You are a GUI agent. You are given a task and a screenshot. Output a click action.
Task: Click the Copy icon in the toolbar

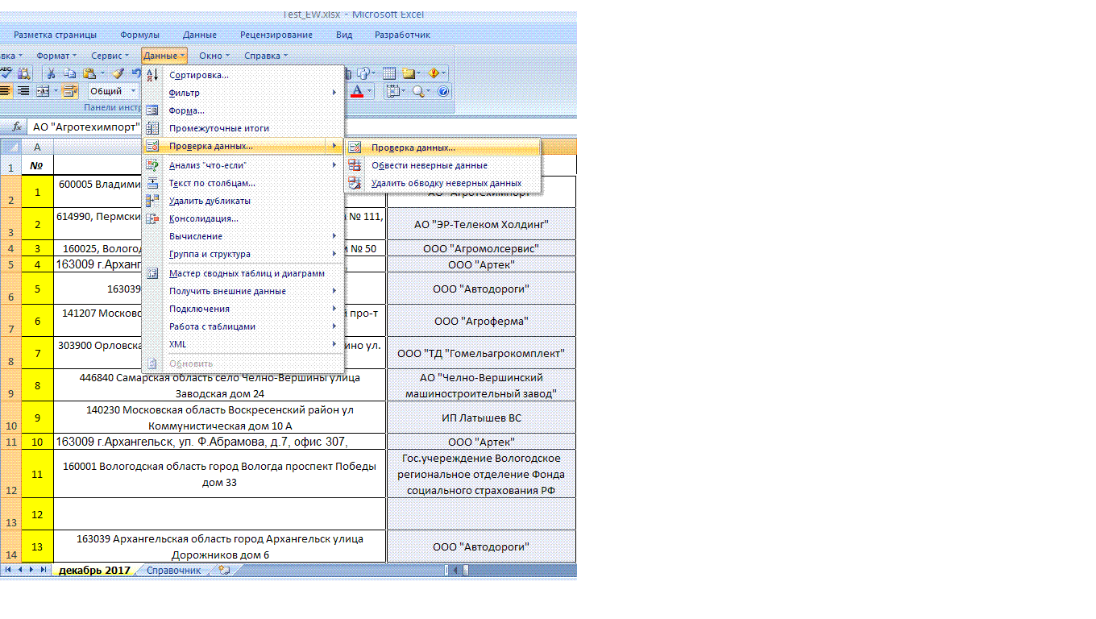tap(69, 73)
